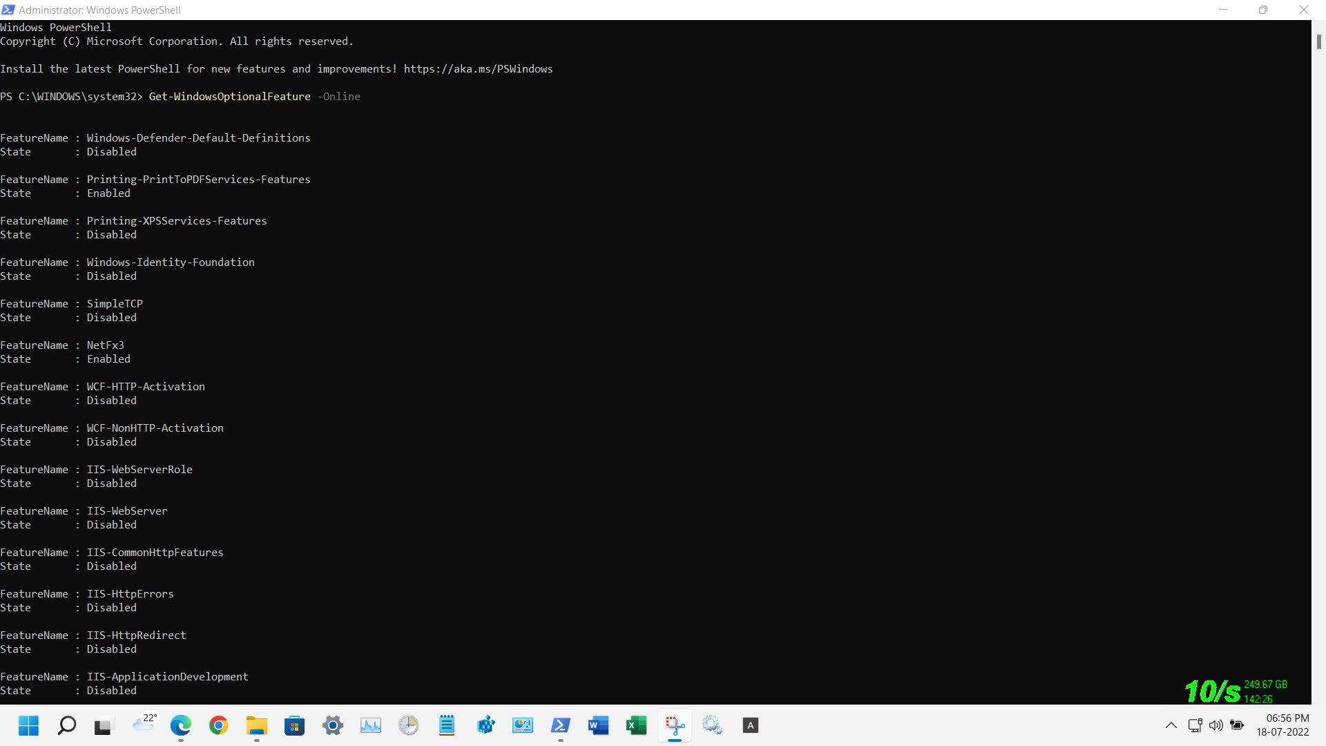Viewport: 1326px width, 746px height.
Task: Launch Microsoft Excel
Action: pos(636,725)
